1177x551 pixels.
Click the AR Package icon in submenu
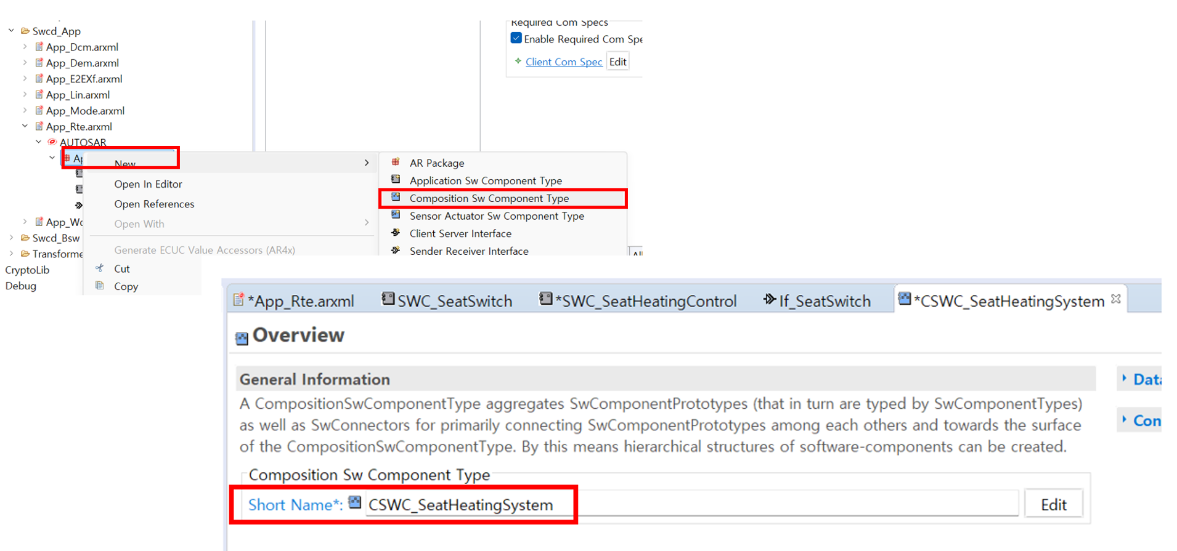click(396, 162)
